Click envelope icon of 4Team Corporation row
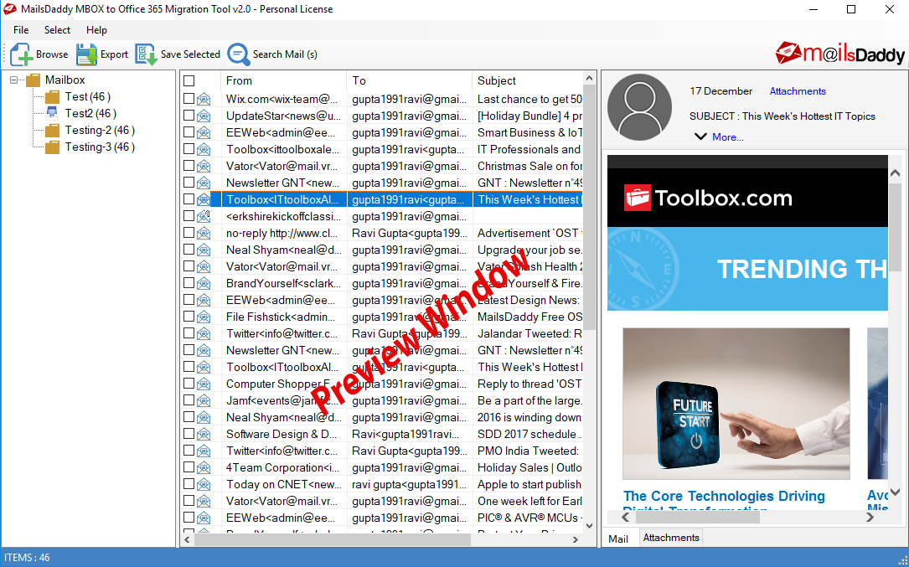909x567 pixels. (x=204, y=468)
